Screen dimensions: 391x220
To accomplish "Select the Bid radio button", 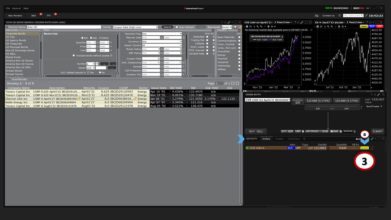I will coord(82,38).
